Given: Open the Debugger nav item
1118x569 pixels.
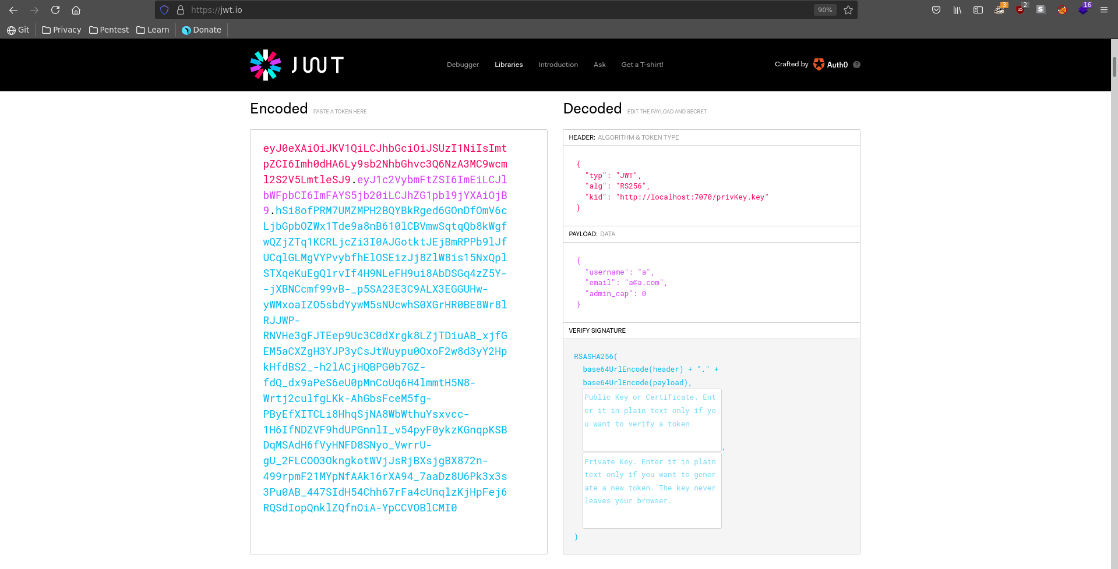Looking at the screenshot, I should [463, 65].
